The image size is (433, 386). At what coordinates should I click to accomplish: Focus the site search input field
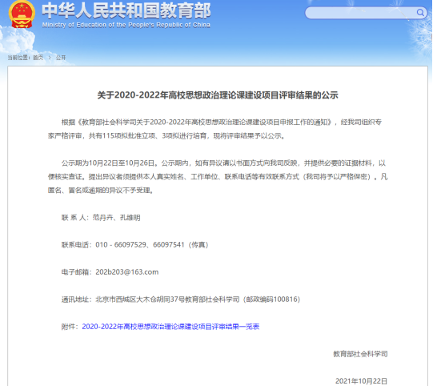[366, 13]
